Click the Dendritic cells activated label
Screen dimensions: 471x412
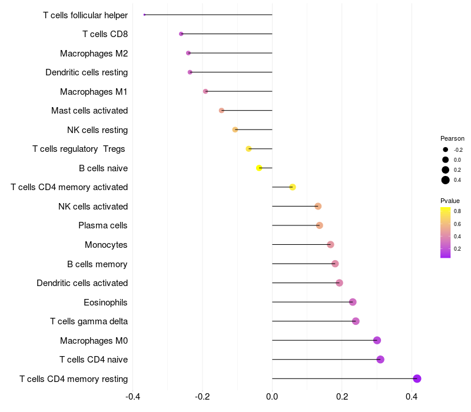(82, 283)
